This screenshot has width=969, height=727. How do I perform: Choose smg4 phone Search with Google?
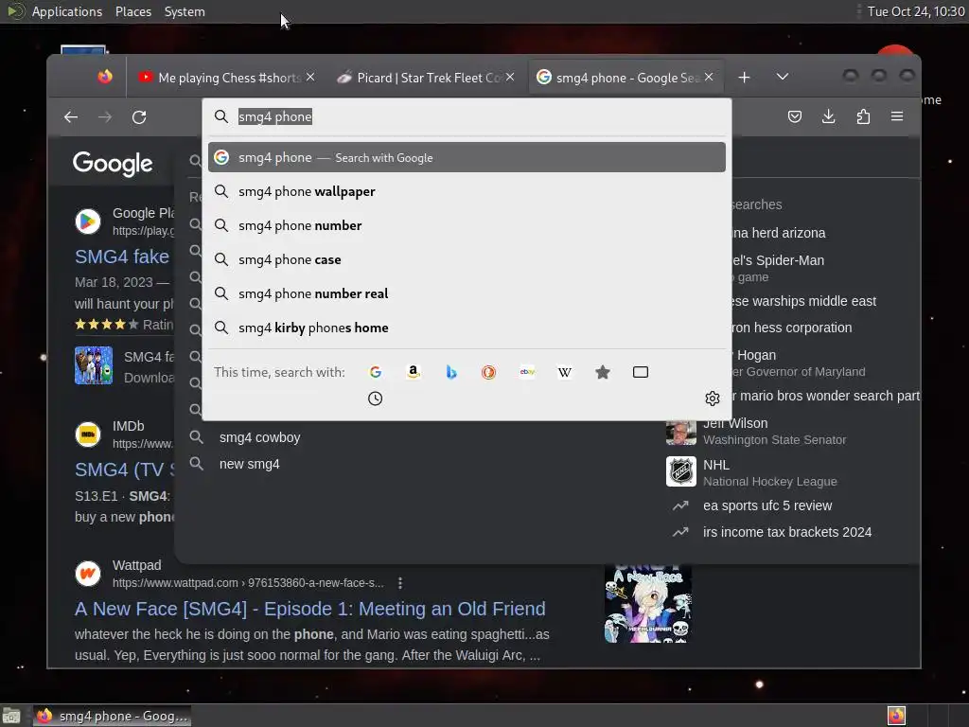click(x=467, y=158)
